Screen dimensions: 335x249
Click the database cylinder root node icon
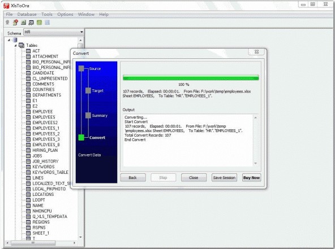click(15, 40)
